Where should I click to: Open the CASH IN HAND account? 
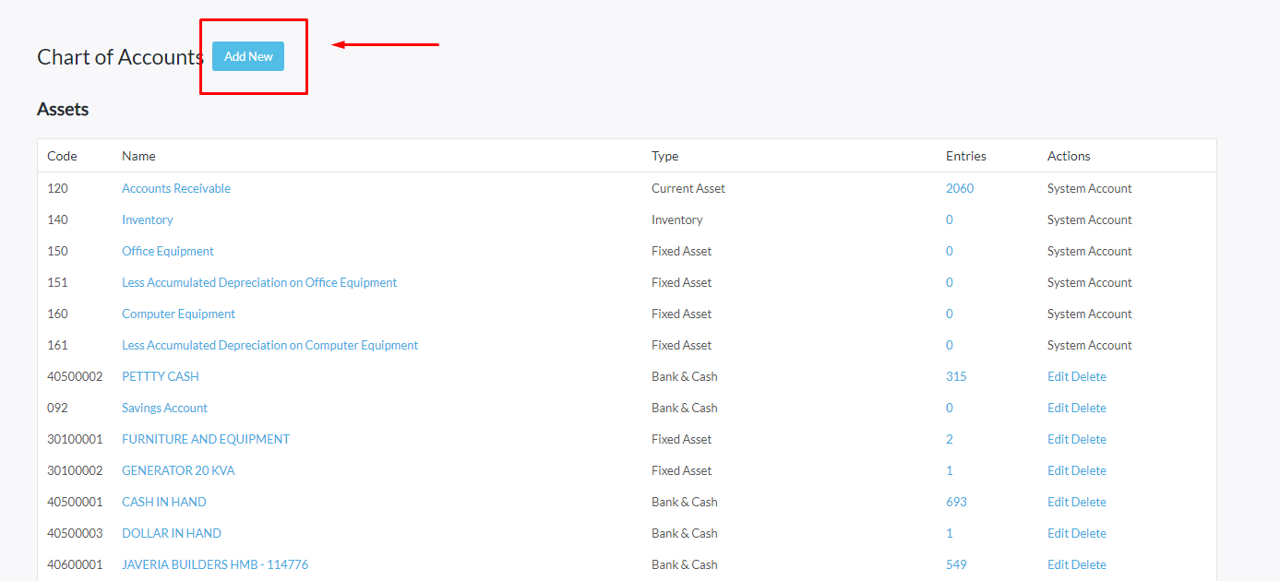164,502
